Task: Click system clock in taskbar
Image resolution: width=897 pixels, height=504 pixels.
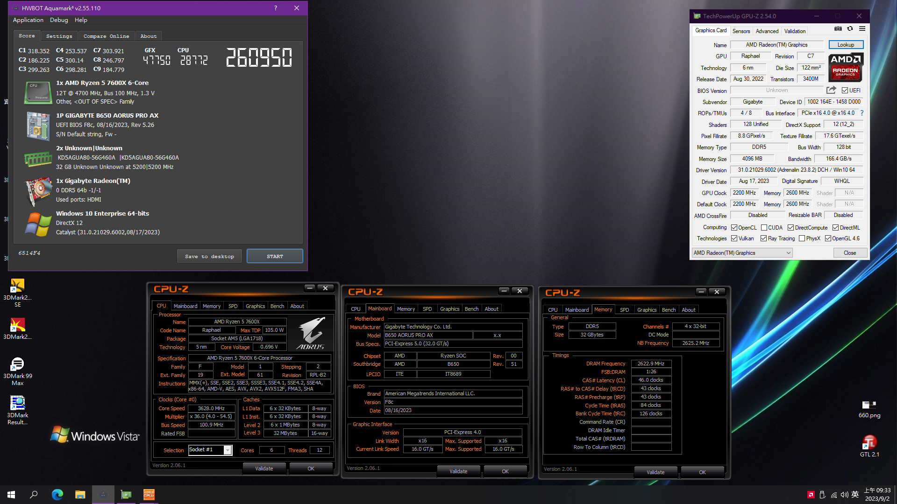Action: pyautogui.click(x=877, y=495)
